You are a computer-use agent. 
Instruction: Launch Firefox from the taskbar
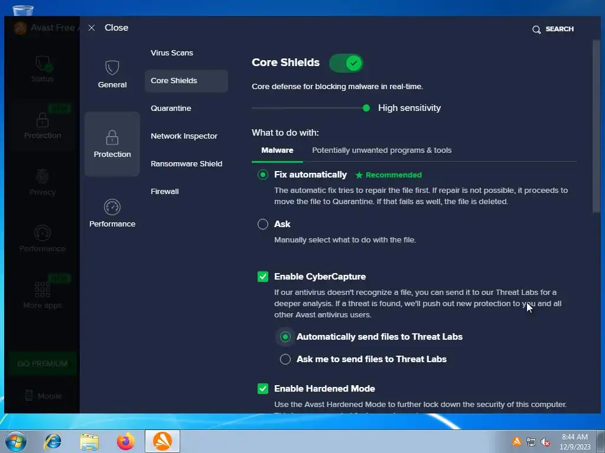[126, 441]
